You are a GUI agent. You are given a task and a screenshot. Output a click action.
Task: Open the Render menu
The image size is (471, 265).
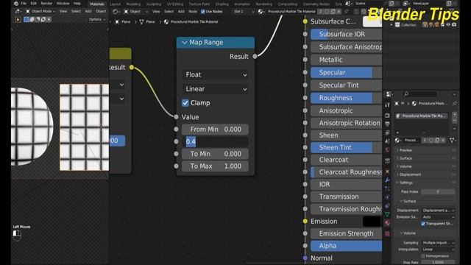[46, 4]
